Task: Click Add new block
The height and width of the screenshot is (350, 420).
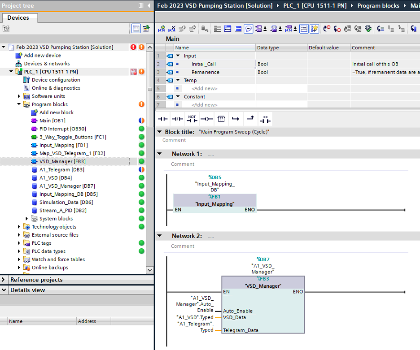Action: tap(56, 112)
